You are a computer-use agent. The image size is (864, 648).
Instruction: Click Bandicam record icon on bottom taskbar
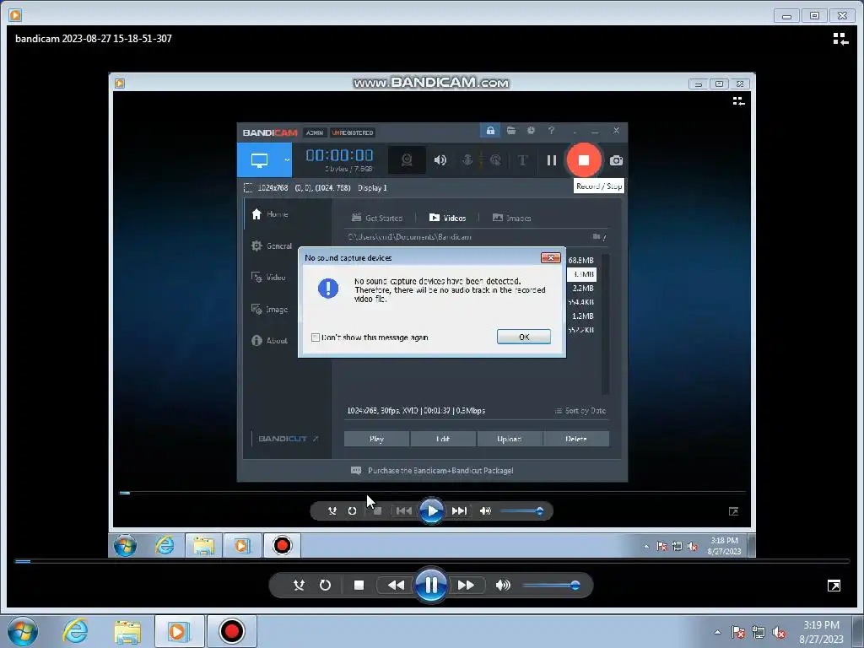231,631
